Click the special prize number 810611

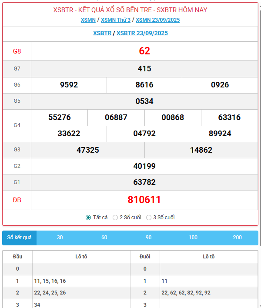point(144,200)
